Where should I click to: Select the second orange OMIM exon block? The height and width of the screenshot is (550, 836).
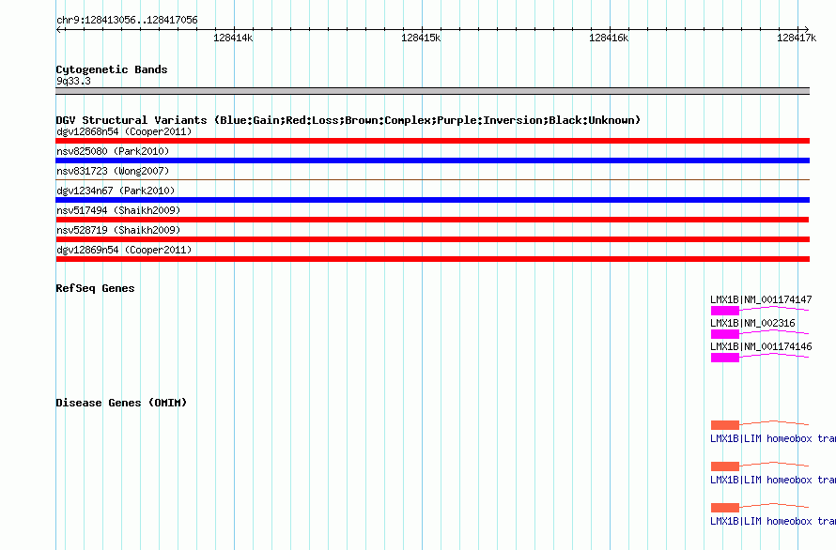click(725, 466)
